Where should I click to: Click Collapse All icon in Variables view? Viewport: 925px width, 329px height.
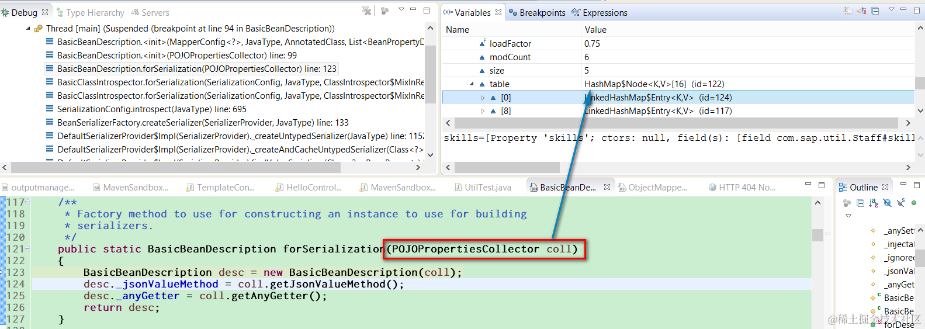(875, 11)
